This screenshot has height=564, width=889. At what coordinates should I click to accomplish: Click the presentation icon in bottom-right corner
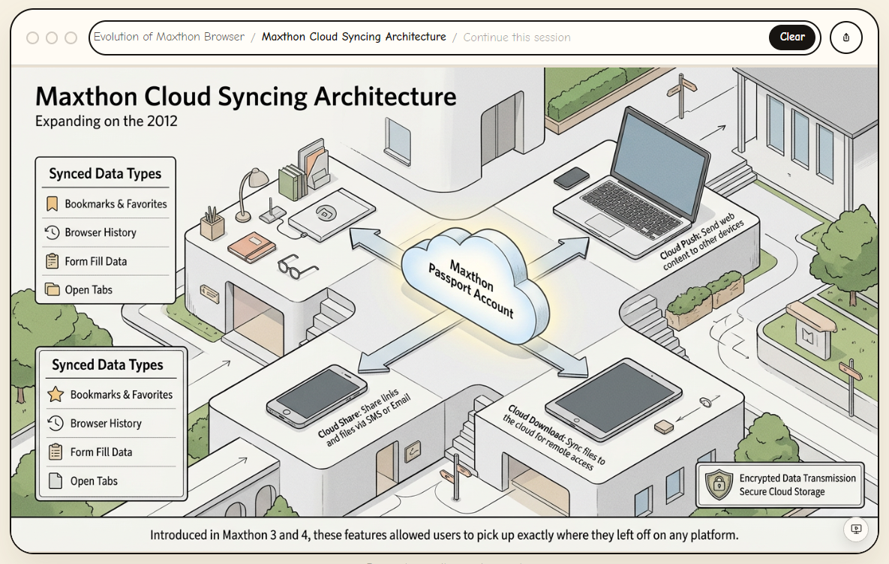pos(855,529)
